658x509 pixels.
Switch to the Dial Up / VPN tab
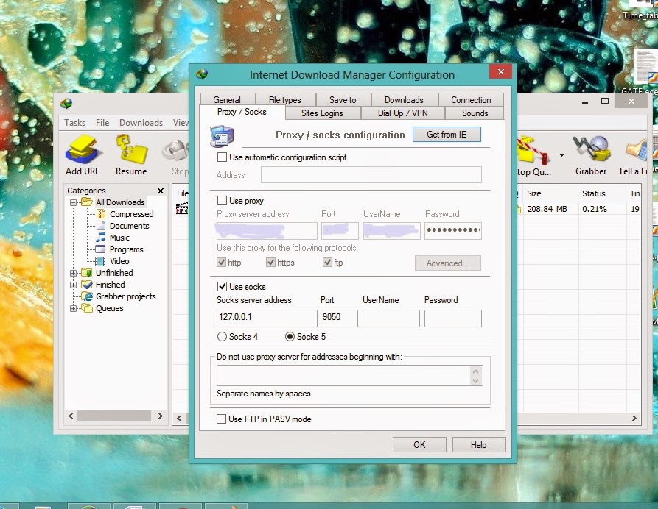403,113
